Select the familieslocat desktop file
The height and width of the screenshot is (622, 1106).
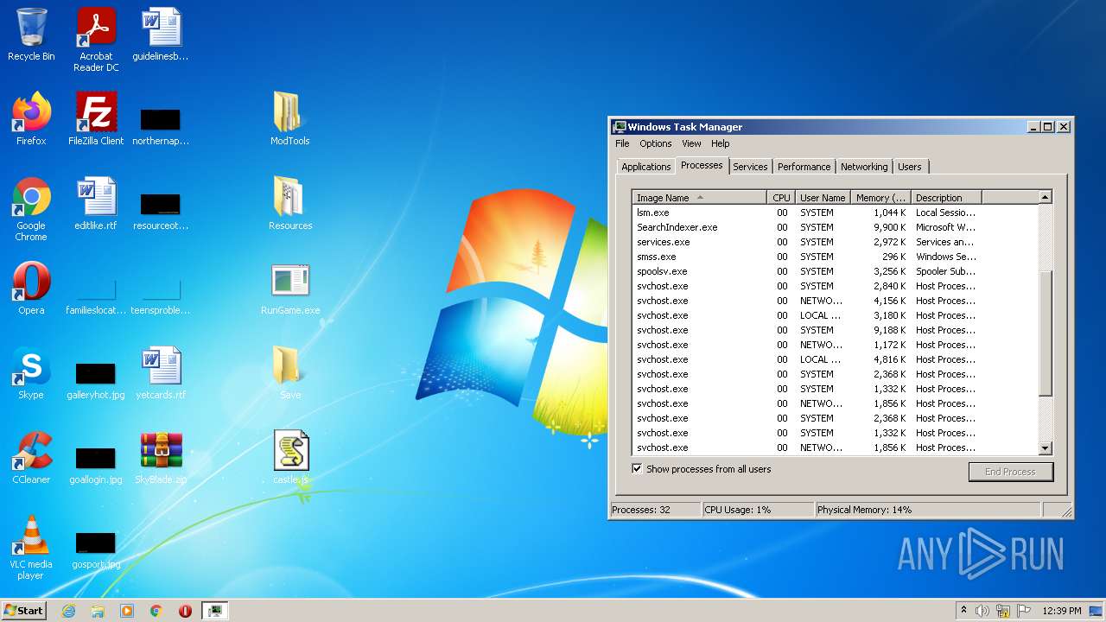click(x=96, y=295)
